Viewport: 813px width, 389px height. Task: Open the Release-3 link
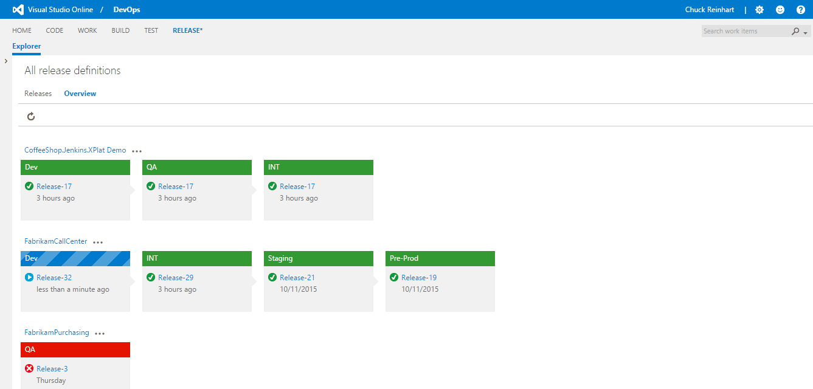coord(52,369)
